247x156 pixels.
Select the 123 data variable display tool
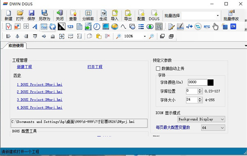coord(70,26)
